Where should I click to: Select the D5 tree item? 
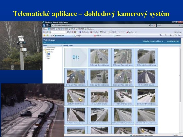[x=48, y=56]
